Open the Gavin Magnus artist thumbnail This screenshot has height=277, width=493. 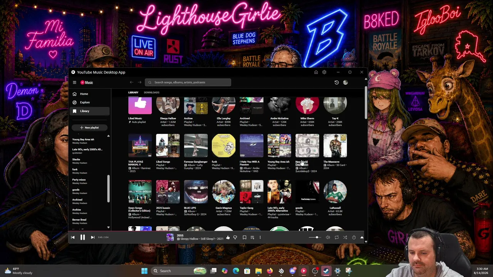click(x=224, y=192)
